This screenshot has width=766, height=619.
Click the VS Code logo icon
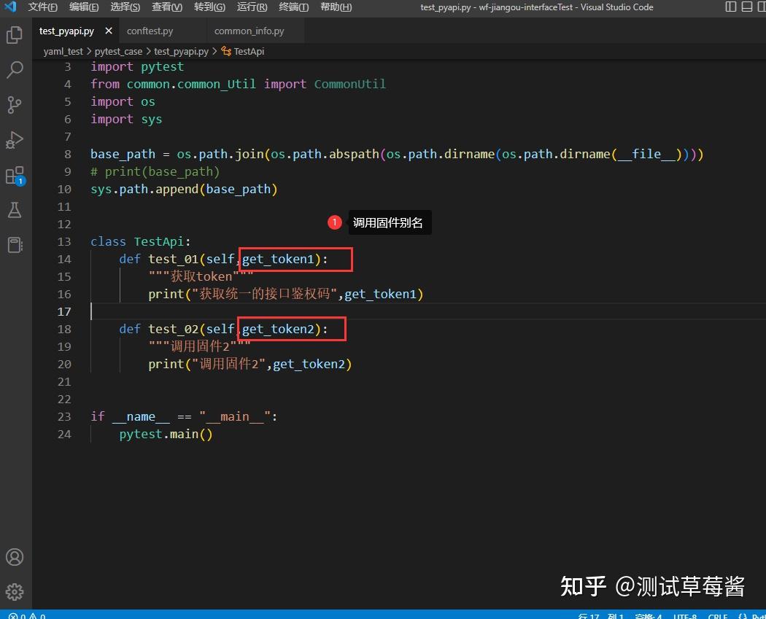(10, 7)
